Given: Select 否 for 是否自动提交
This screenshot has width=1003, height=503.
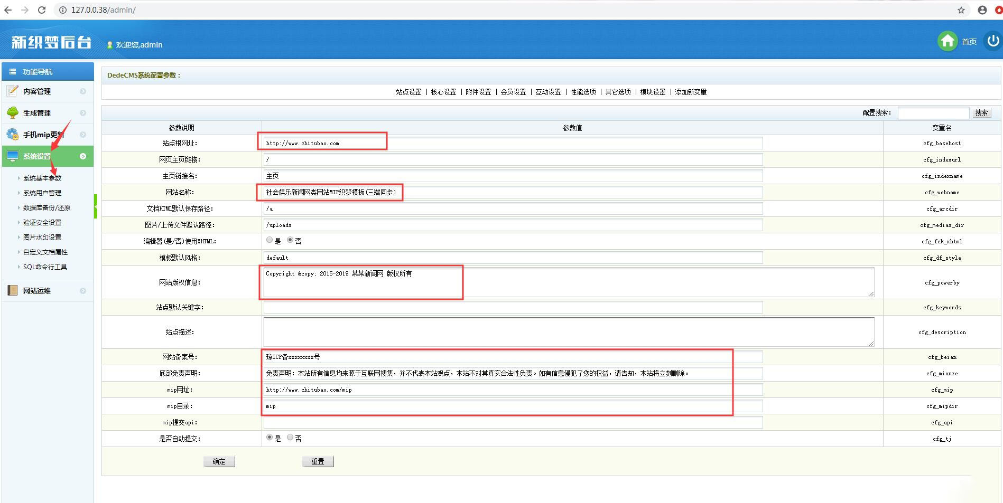Looking at the screenshot, I should click(x=290, y=438).
